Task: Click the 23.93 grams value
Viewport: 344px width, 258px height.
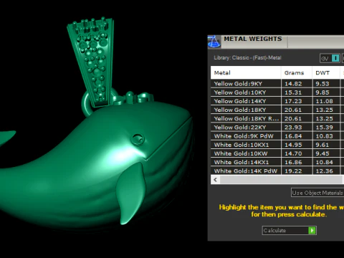Action: (293, 128)
